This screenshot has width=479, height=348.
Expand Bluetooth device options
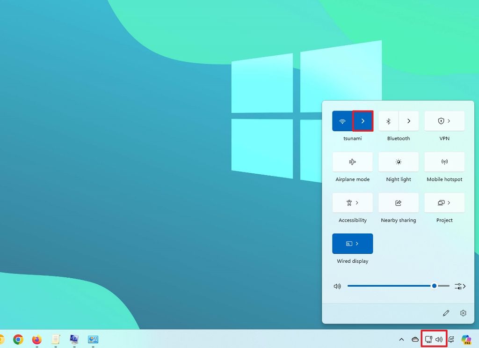(x=409, y=121)
